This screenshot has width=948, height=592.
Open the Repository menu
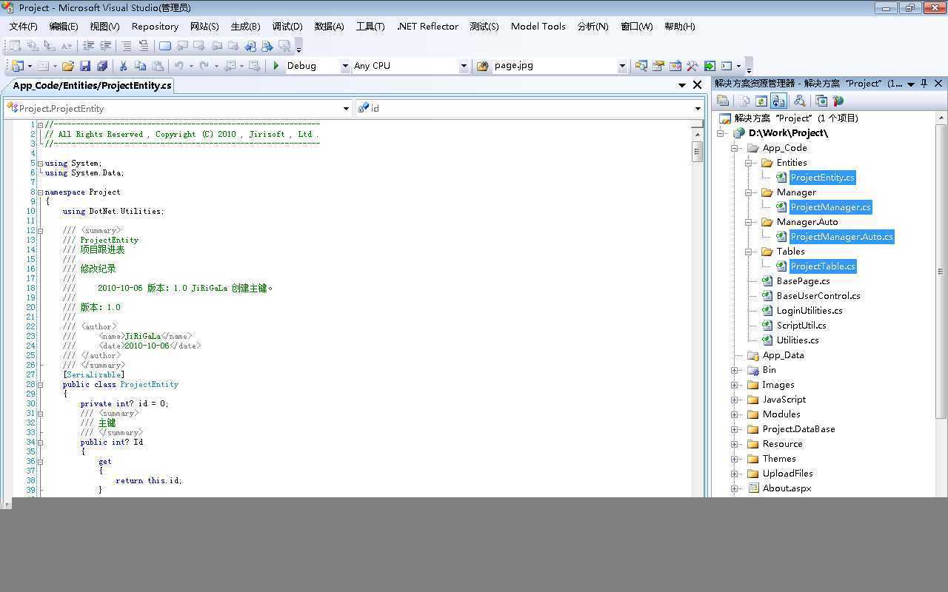155,27
